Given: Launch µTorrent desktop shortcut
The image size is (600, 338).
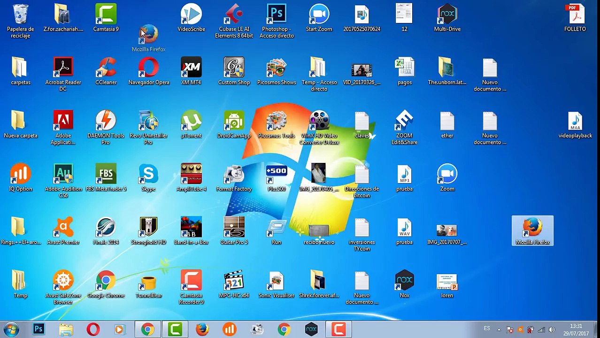Looking at the screenshot, I should pyautogui.click(x=191, y=124).
